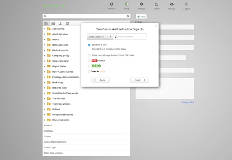This screenshot has height=160, width=232.
Task: Select the Send me a text option
Action: (x=89, y=45)
